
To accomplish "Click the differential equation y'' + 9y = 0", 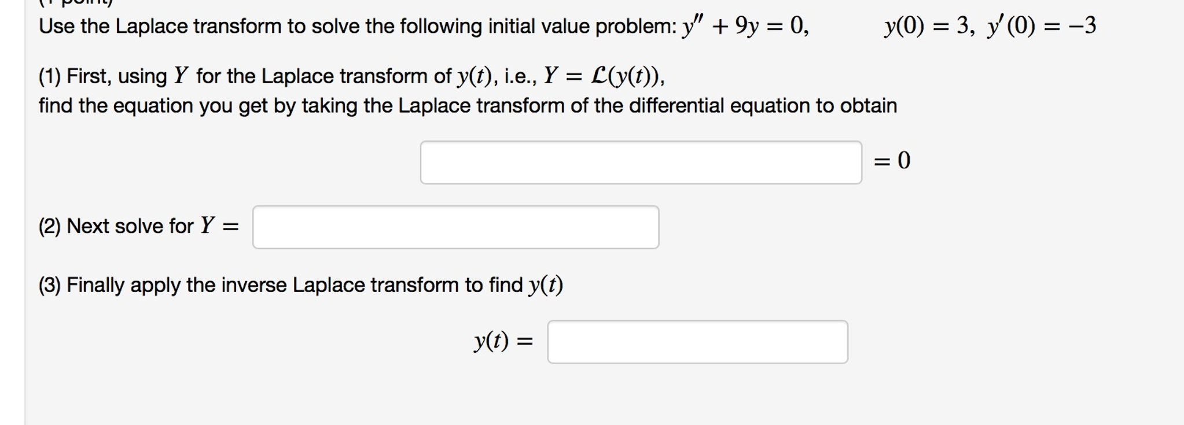I will click(745, 27).
